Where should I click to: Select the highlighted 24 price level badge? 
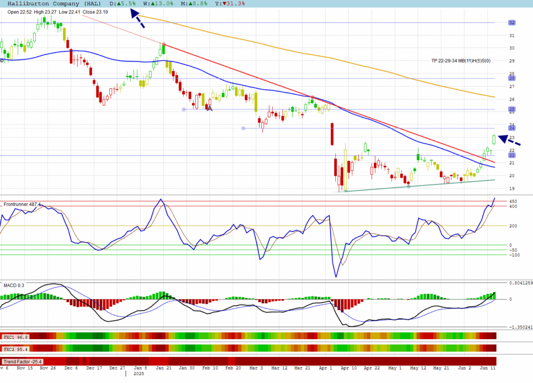click(x=512, y=128)
